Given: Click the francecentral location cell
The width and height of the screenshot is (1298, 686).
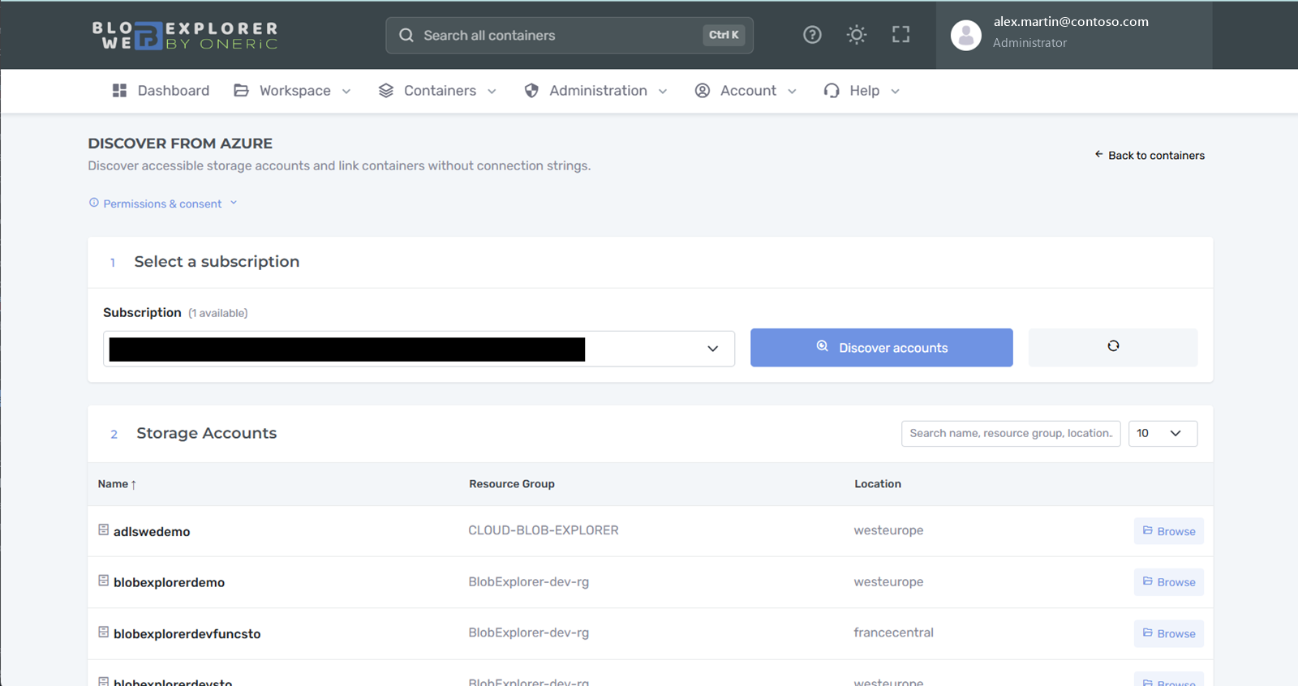Looking at the screenshot, I should pos(893,632).
